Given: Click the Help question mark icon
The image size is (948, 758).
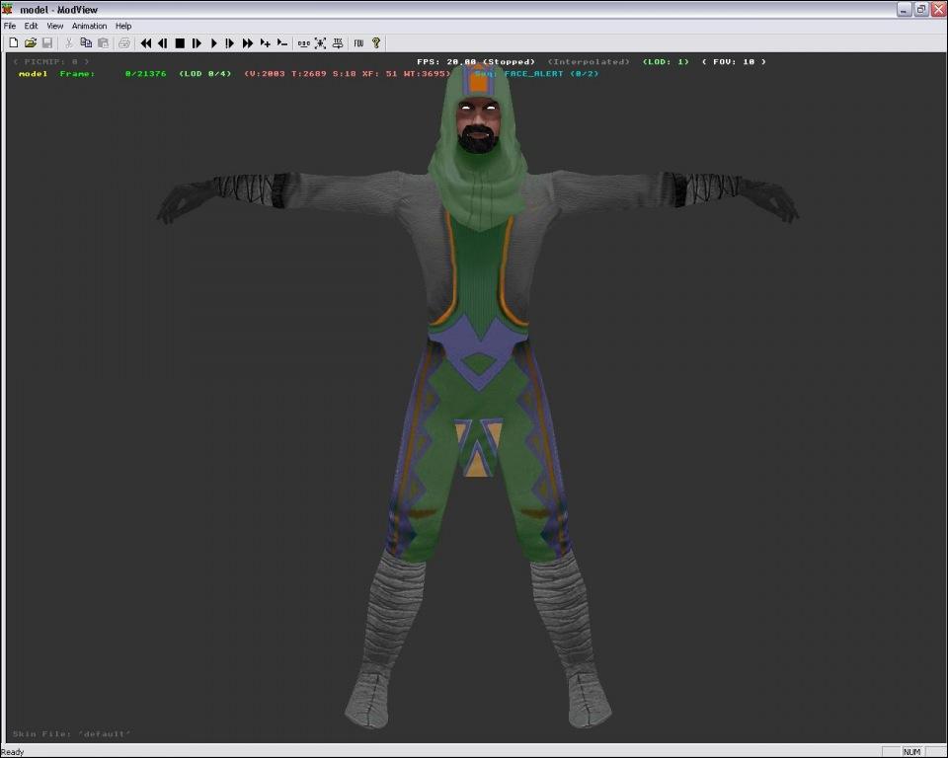Looking at the screenshot, I should coord(376,43).
